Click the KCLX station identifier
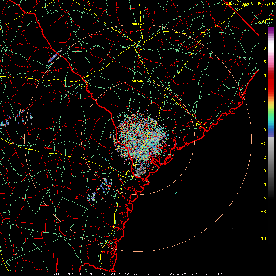The image size is (276, 276). tap(174, 274)
